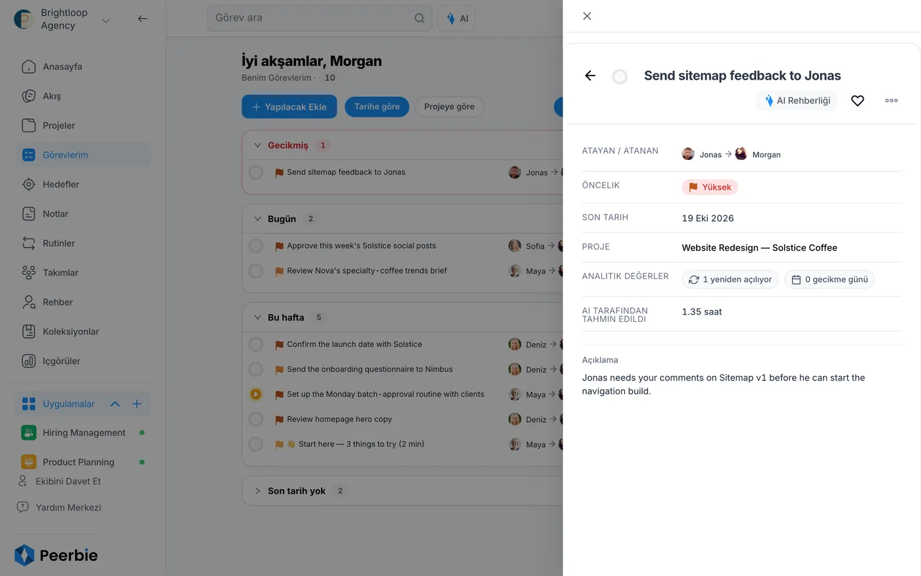Change the Yüksek priority badge
The height and width of the screenshot is (576, 921).
tap(710, 187)
